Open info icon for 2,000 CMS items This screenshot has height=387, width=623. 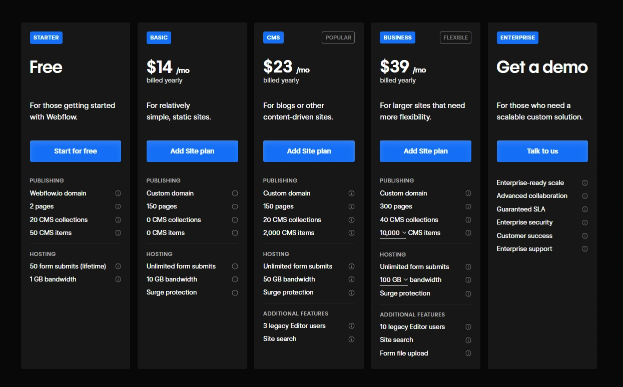click(x=351, y=233)
